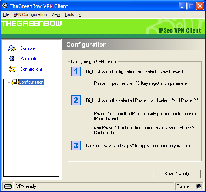Open the ? help menu

(x=79, y=14)
